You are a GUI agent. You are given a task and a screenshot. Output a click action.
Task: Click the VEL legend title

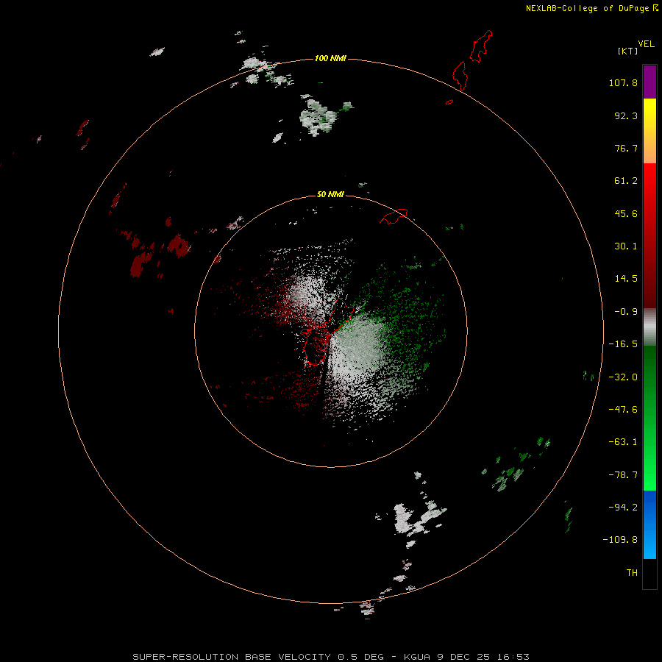(646, 44)
